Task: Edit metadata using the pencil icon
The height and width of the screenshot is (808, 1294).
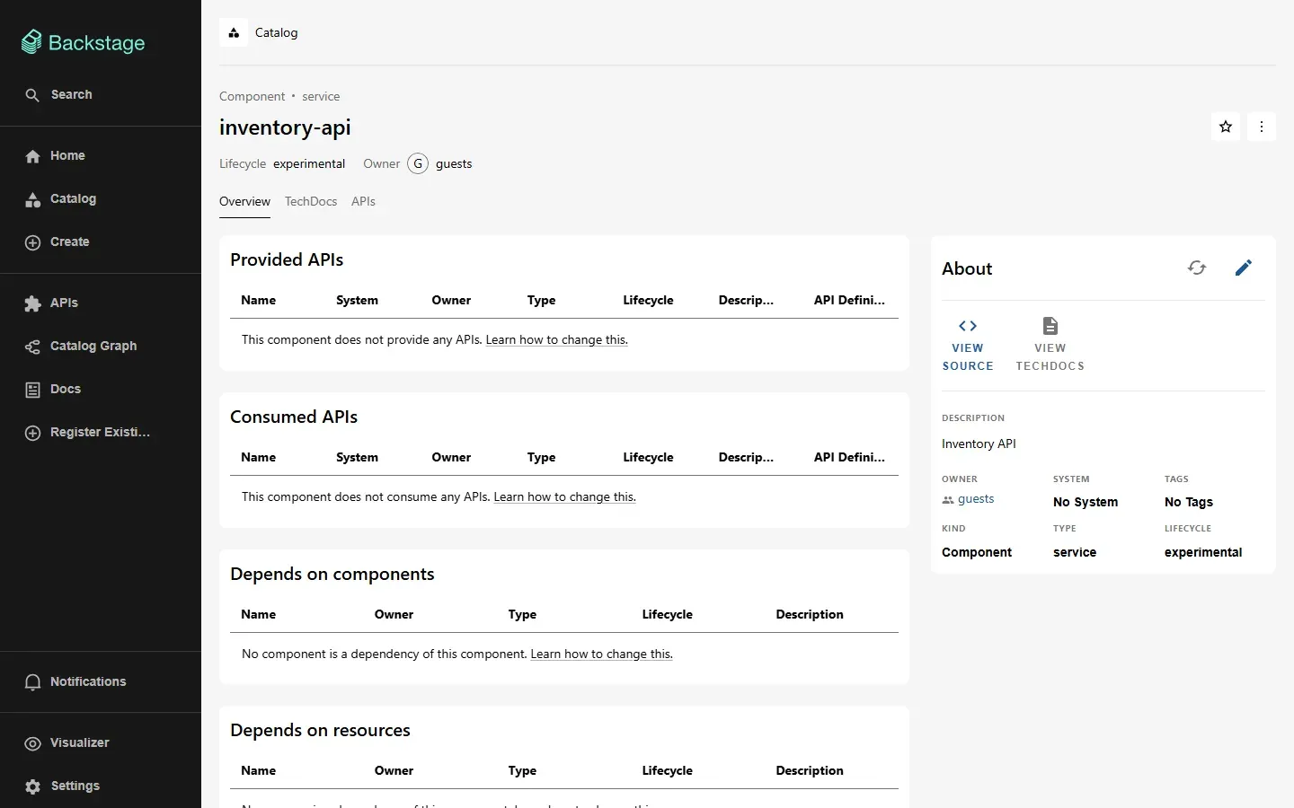Action: (x=1244, y=268)
